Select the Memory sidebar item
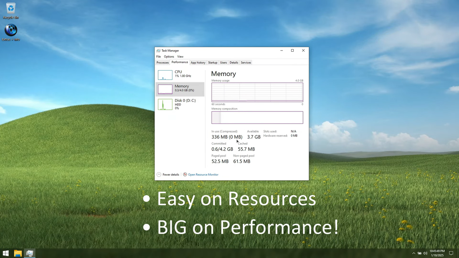Viewport: 459px width, 258px height. (180, 89)
